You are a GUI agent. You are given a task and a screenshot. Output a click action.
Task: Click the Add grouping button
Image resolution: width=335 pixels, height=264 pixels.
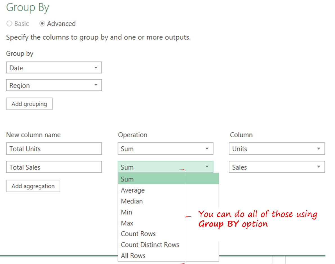29,104
